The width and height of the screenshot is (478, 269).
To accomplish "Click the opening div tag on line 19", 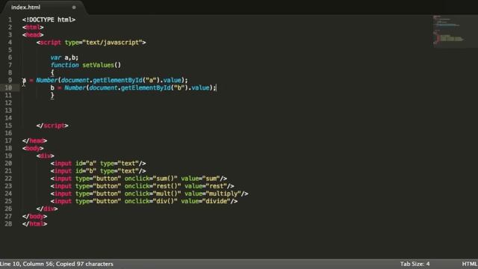I will (45, 156).
